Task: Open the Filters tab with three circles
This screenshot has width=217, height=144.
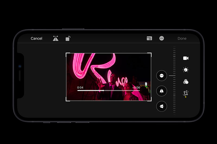Action: pos(186,82)
